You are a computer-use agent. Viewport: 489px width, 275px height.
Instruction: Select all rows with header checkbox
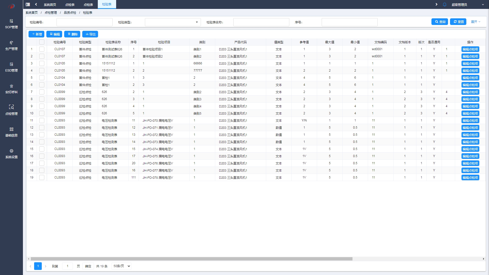pos(42,42)
